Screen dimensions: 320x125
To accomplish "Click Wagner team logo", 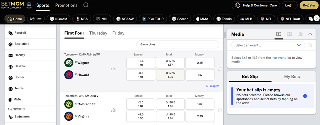I will [x=69, y=62].
